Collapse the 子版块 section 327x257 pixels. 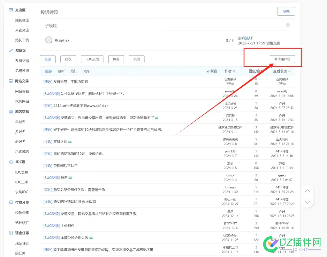tap(288, 25)
